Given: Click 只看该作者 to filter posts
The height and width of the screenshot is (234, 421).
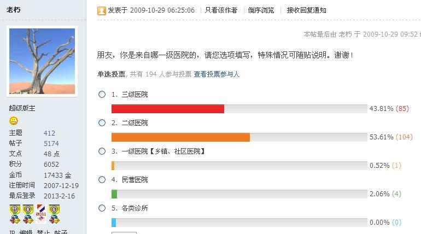Looking at the screenshot, I should coord(221,10).
